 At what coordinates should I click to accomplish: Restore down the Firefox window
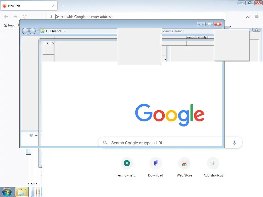[250, 3]
